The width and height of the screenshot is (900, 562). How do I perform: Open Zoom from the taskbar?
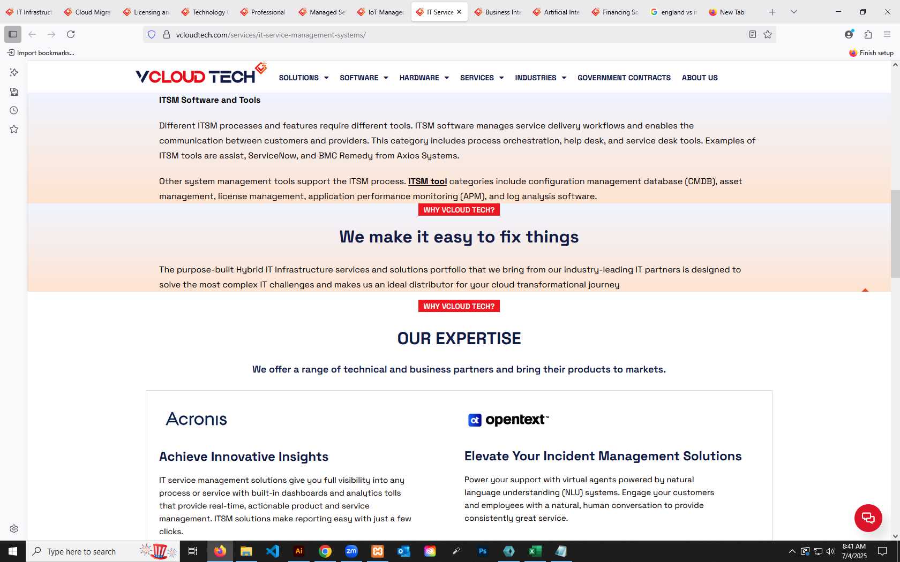pos(351,551)
